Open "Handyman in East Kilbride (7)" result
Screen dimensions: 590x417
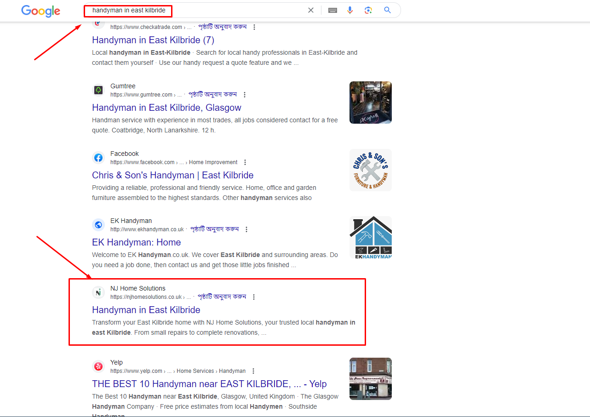153,40
